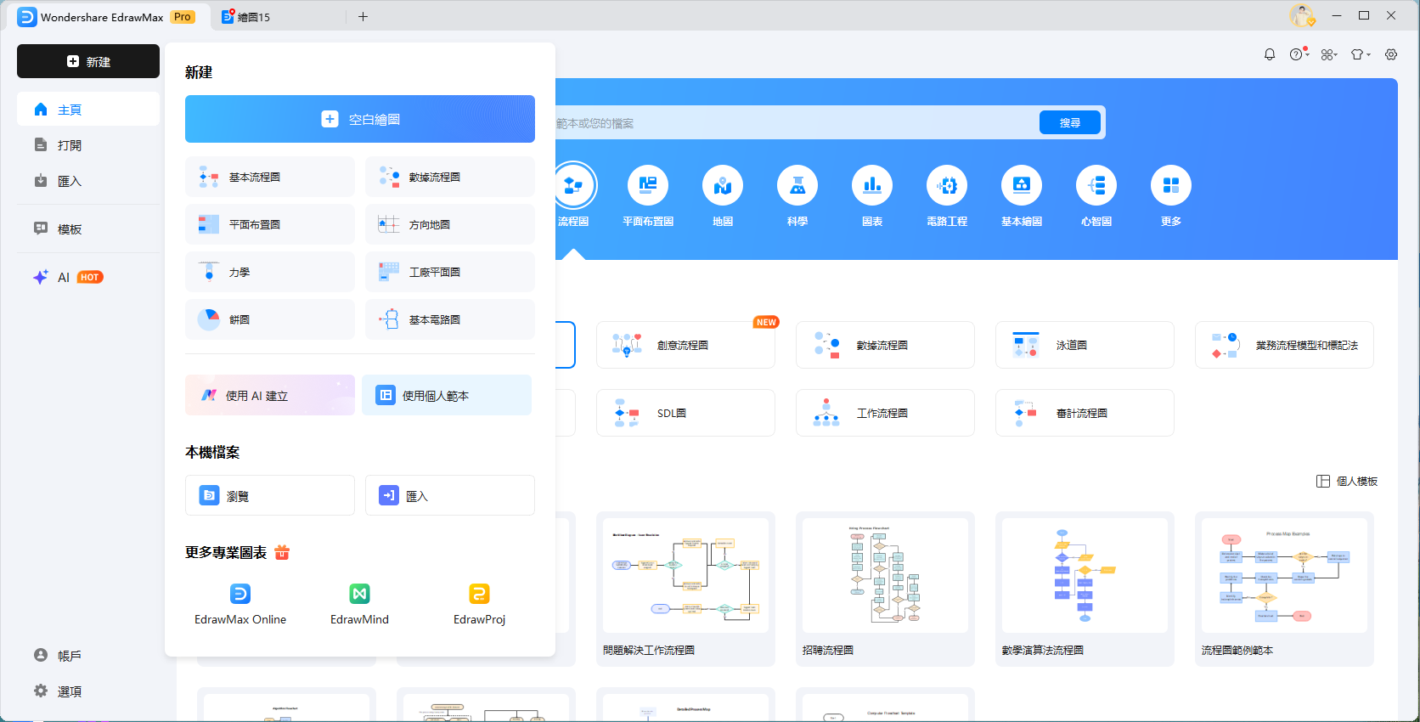The height and width of the screenshot is (722, 1420).
Task: Open the AI section in sidebar
Action: coord(88,277)
